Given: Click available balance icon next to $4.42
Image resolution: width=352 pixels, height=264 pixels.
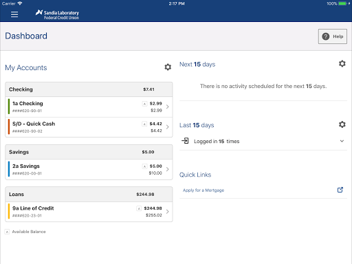Looking at the screenshot, I should (144, 124).
